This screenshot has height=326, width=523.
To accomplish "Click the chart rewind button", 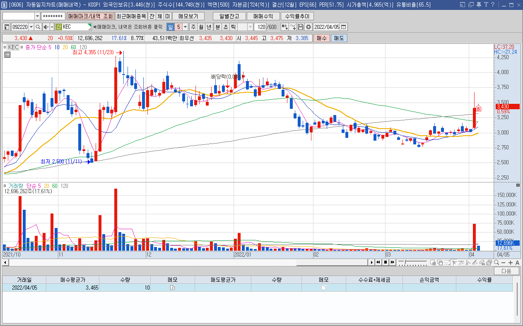I will [x=378, y=262].
